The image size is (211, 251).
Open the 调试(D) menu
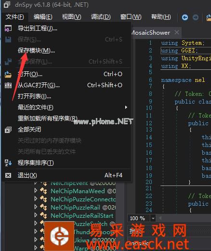[x=101, y=17]
